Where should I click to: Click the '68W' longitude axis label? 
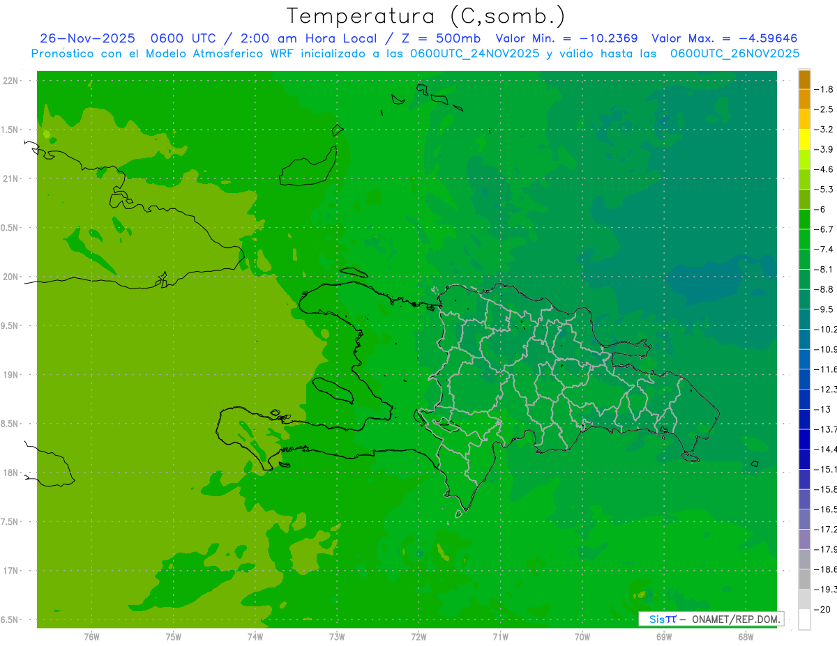tap(745, 637)
